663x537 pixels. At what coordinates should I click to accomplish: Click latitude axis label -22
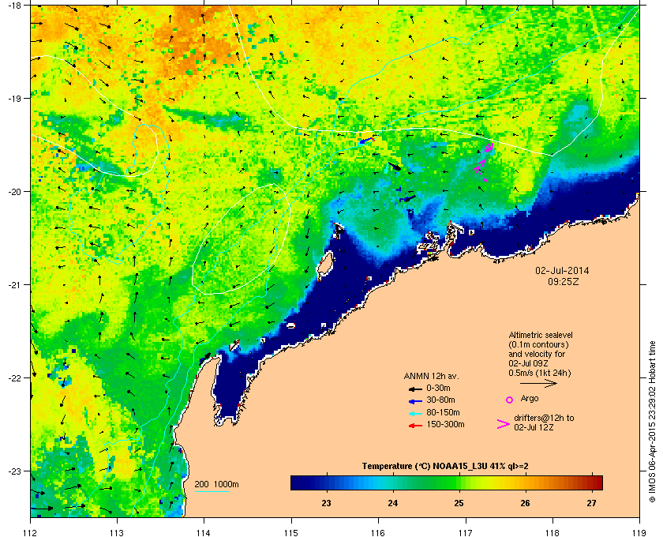tap(15, 377)
